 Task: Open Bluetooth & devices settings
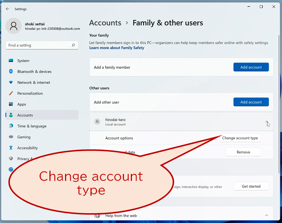point(42,72)
